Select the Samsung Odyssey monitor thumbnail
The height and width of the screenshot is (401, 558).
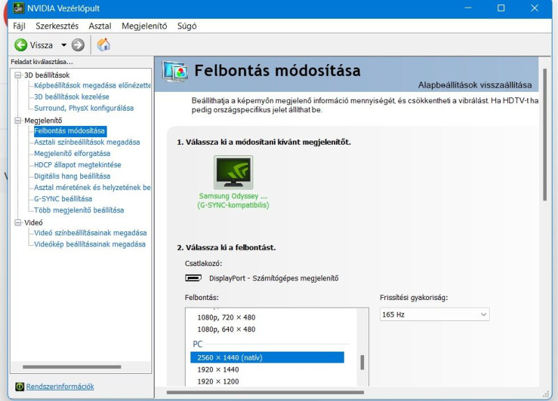pos(234,172)
